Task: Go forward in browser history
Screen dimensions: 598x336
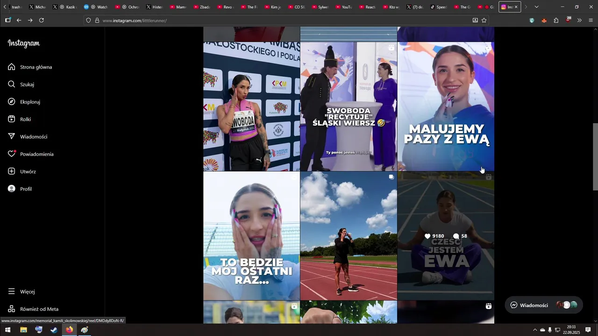Action: (x=30, y=21)
